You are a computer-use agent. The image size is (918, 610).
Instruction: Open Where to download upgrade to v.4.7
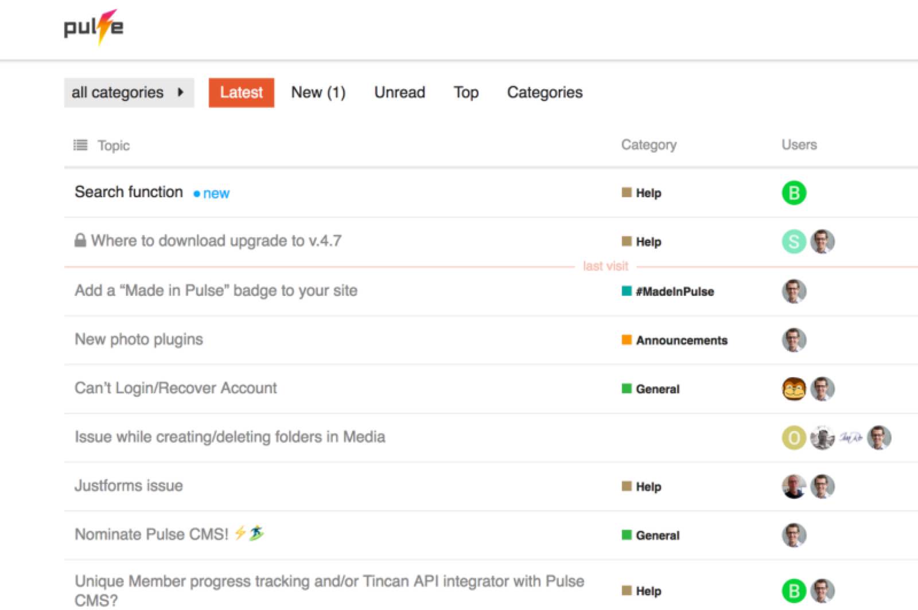click(216, 241)
